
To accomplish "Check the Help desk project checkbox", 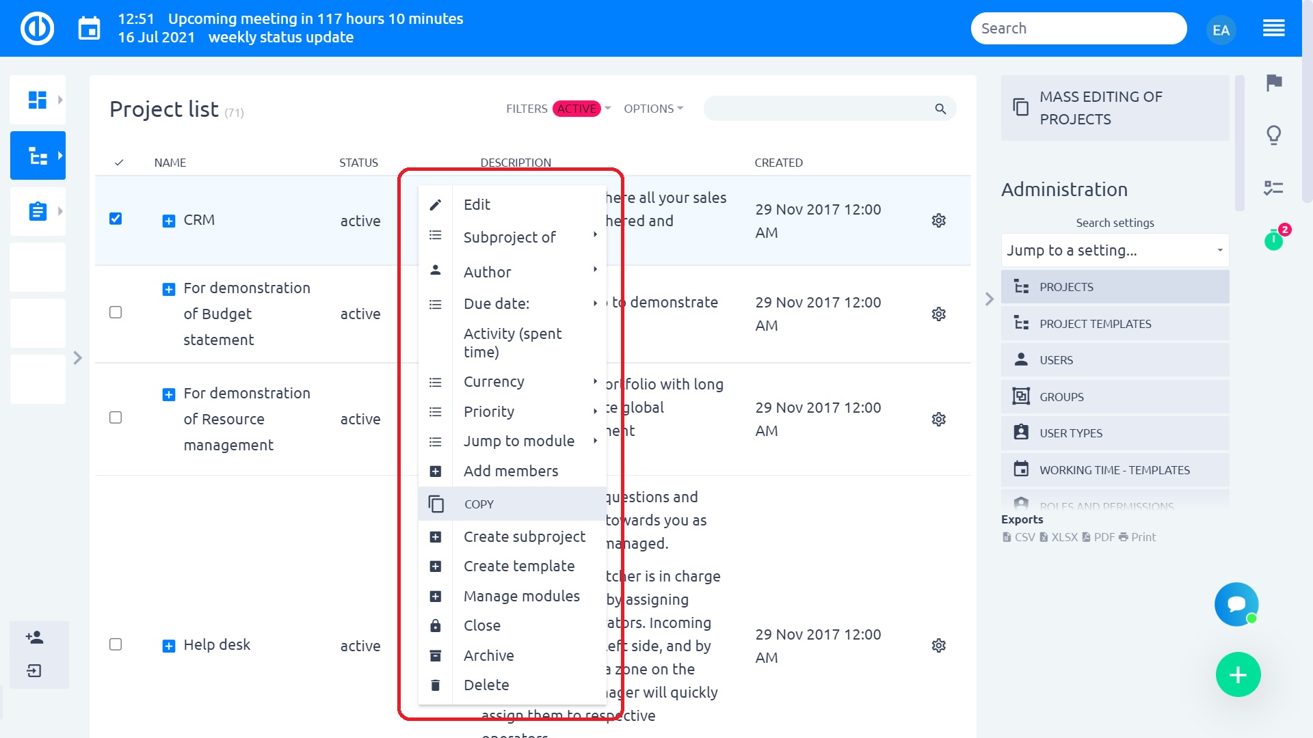I will 116,644.
